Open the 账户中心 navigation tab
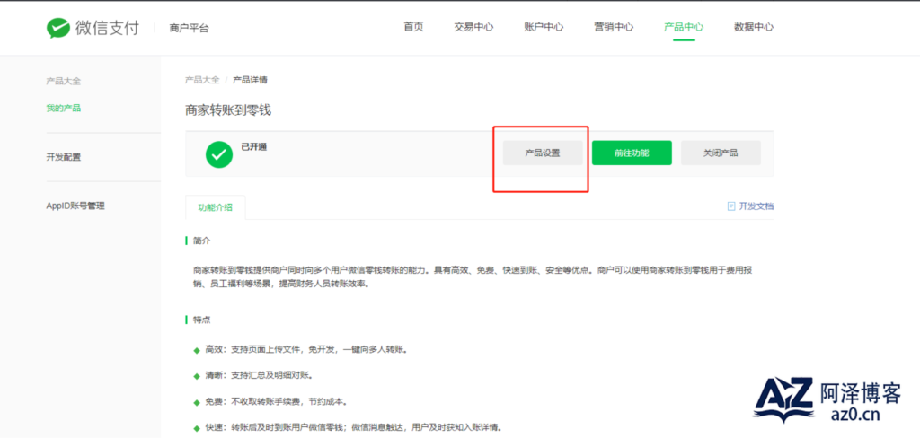Screen dimensions: 920x438 tap(544, 27)
